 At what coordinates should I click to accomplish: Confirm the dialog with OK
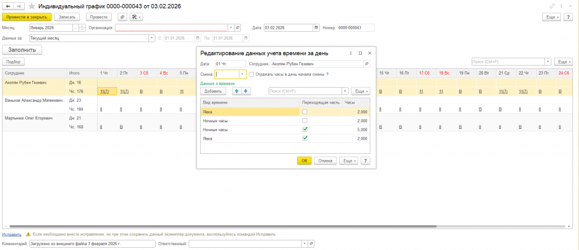(x=304, y=161)
